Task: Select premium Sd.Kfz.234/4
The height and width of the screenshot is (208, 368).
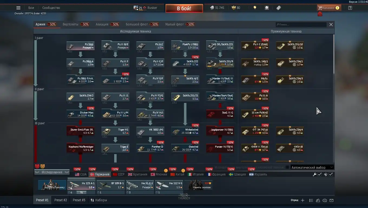Action: pyautogui.click(x=290, y=131)
